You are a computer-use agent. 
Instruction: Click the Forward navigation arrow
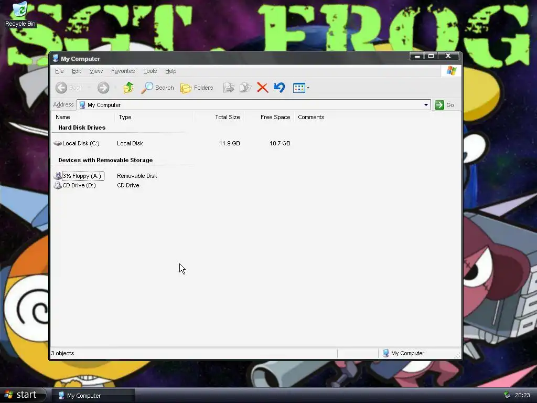pos(103,88)
